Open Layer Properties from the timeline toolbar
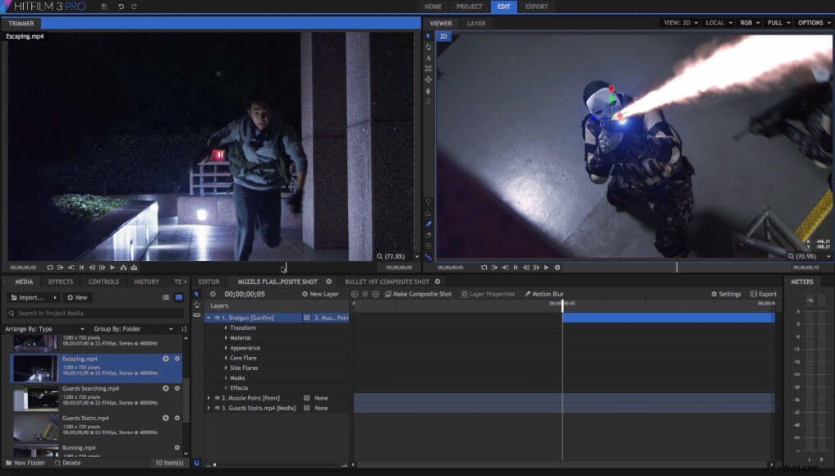The width and height of the screenshot is (835, 476). pyautogui.click(x=489, y=294)
